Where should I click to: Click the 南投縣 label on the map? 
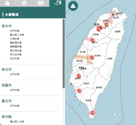click(98, 56)
